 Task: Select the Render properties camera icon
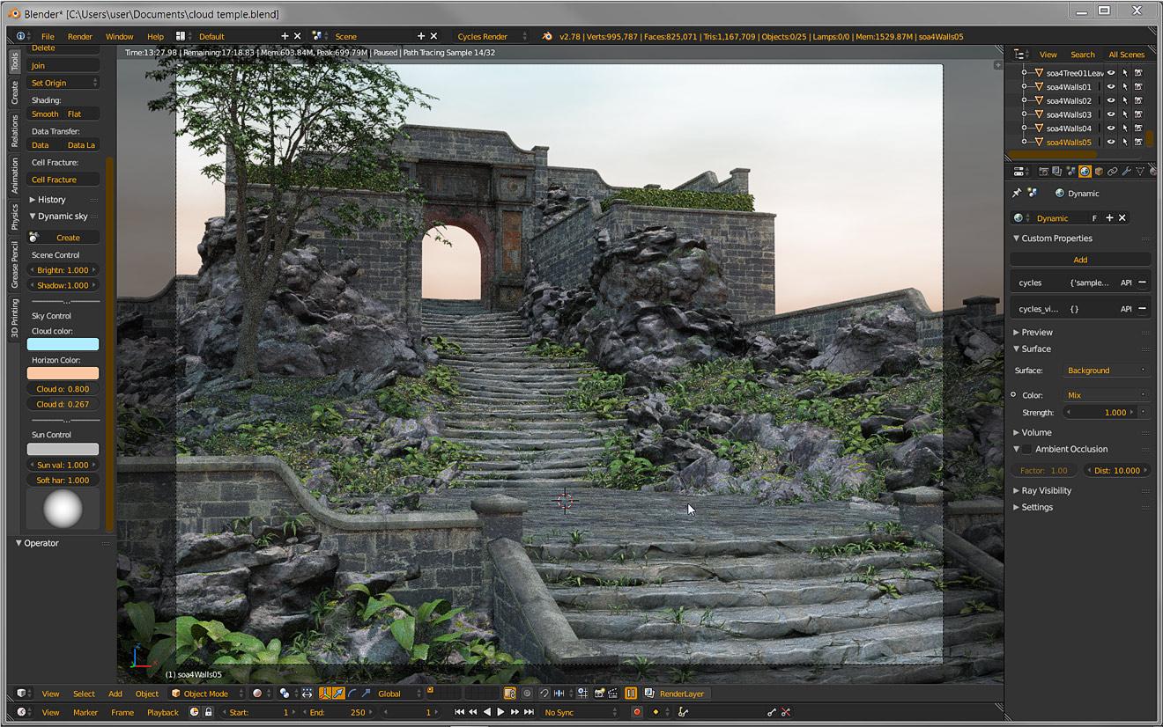pos(1044,171)
